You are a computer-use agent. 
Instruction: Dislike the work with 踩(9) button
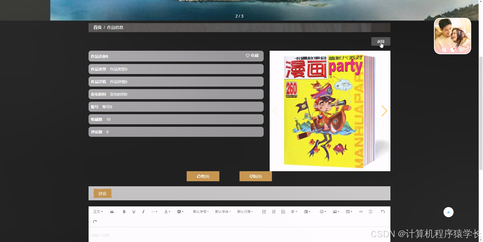pos(256,176)
